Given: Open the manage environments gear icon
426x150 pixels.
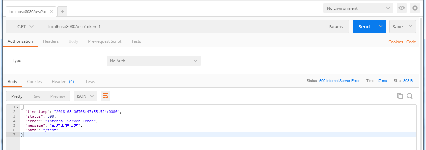Looking at the screenshot, I should point(415,8).
